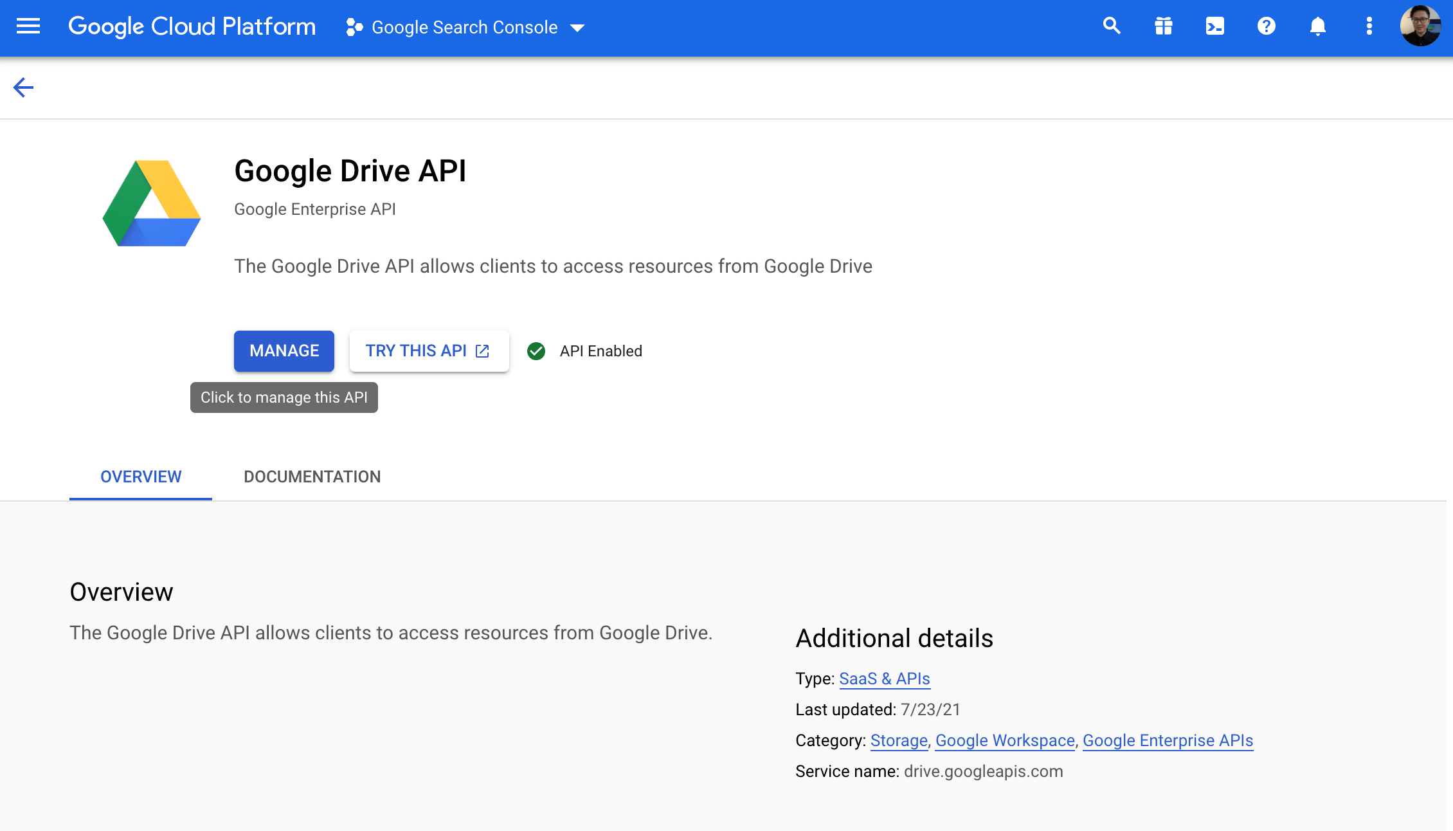1453x831 pixels.
Task: Open the three-dot settings menu
Action: click(x=1369, y=26)
